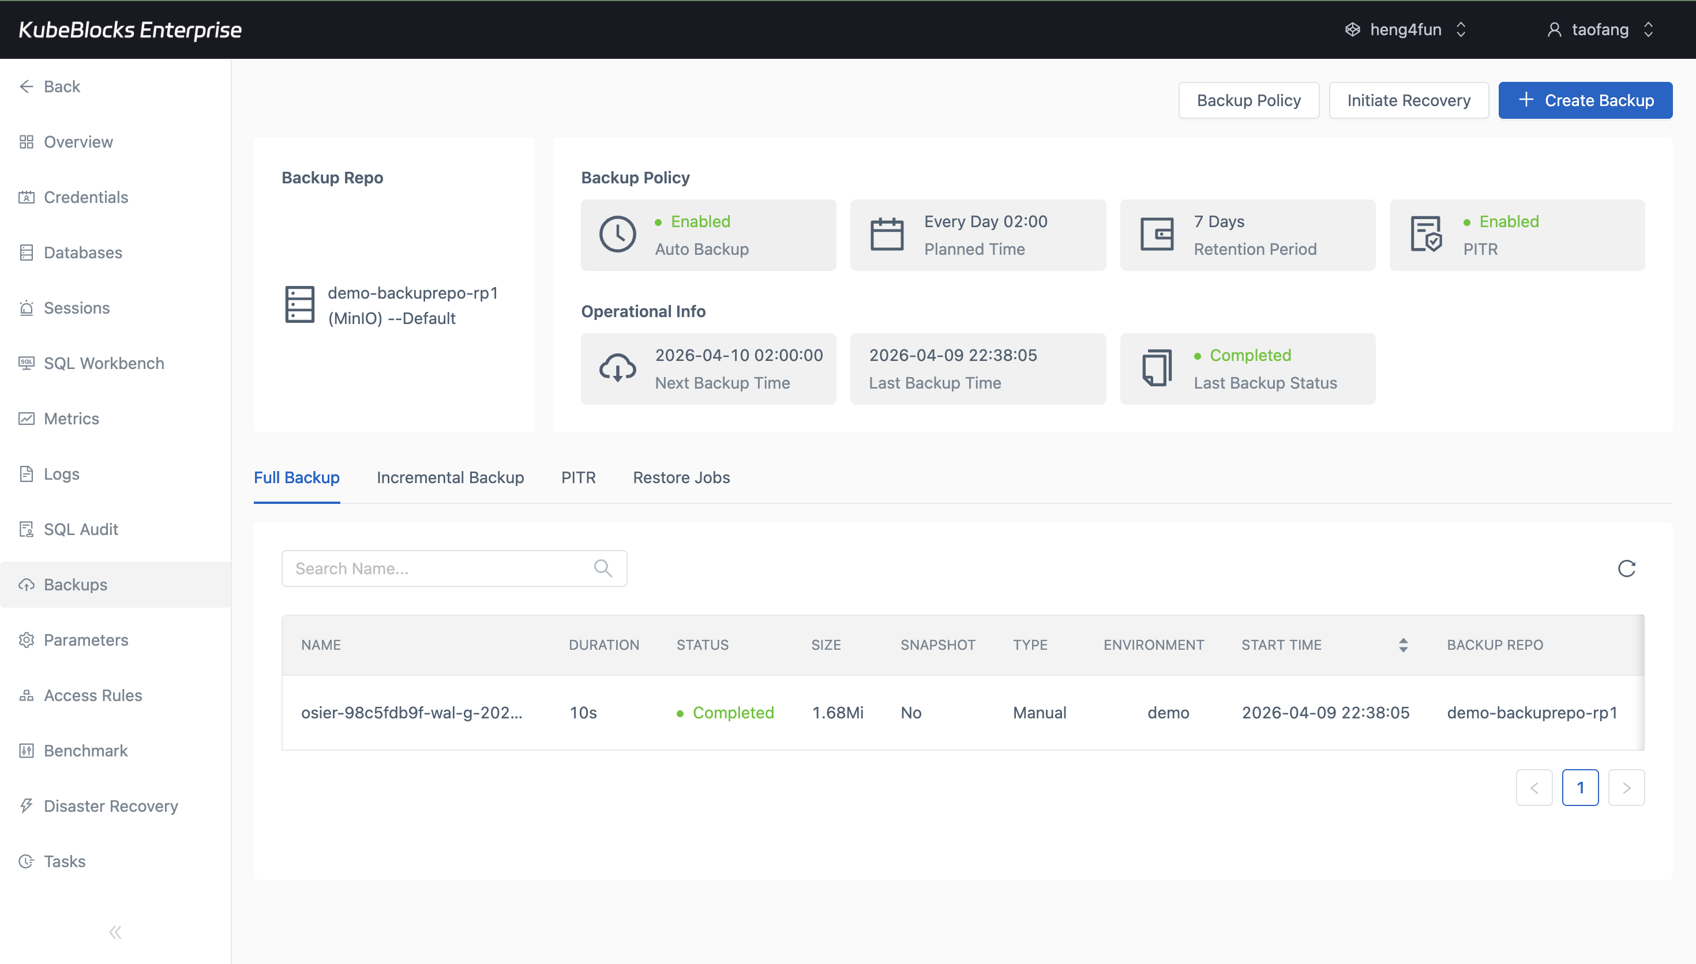This screenshot has height=964, width=1696.
Task: Open the Databases section
Action: [82, 253]
